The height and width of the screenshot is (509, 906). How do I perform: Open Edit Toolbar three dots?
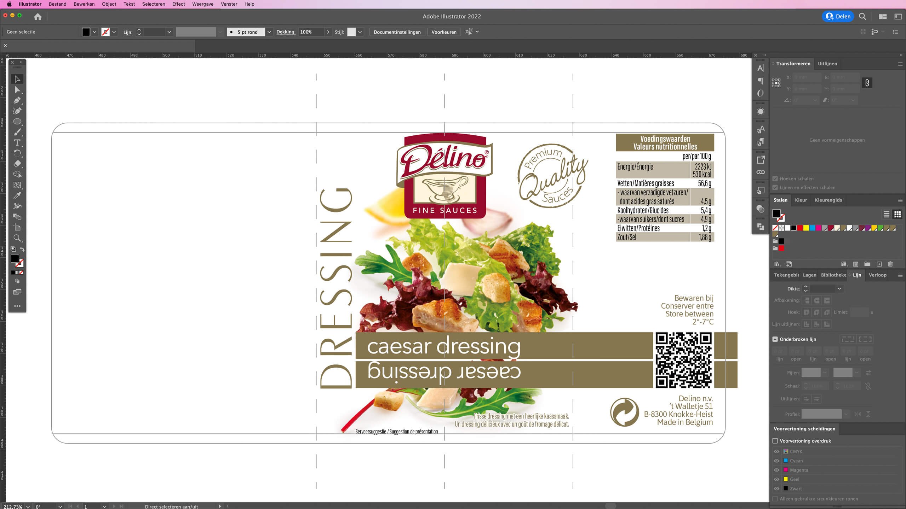tap(17, 306)
